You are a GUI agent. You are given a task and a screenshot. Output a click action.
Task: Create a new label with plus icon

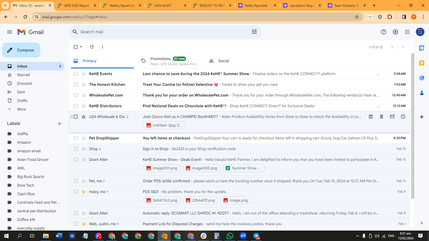(x=60, y=124)
